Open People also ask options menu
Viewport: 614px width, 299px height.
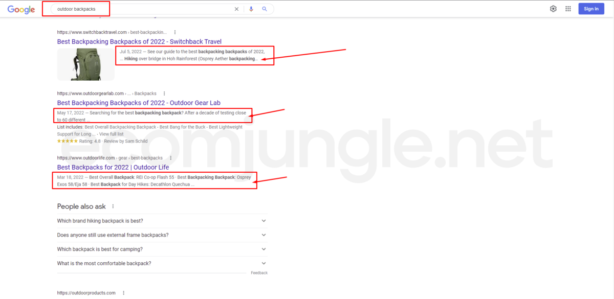(113, 206)
